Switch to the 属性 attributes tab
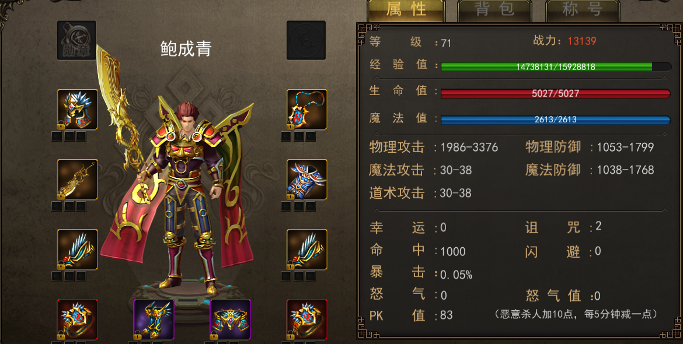This screenshot has height=344, width=683. 406,10
